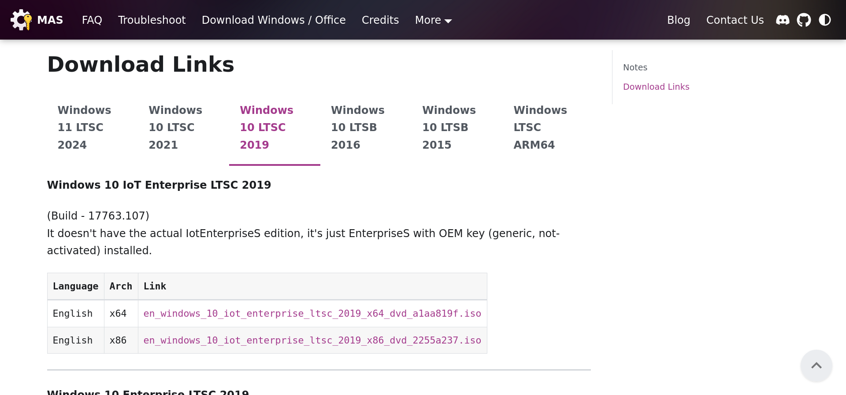The width and height of the screenshot is (846, 395).
Task: Open Download Windows / Office page
Action: pyautogui.click(x=274, y=20)
